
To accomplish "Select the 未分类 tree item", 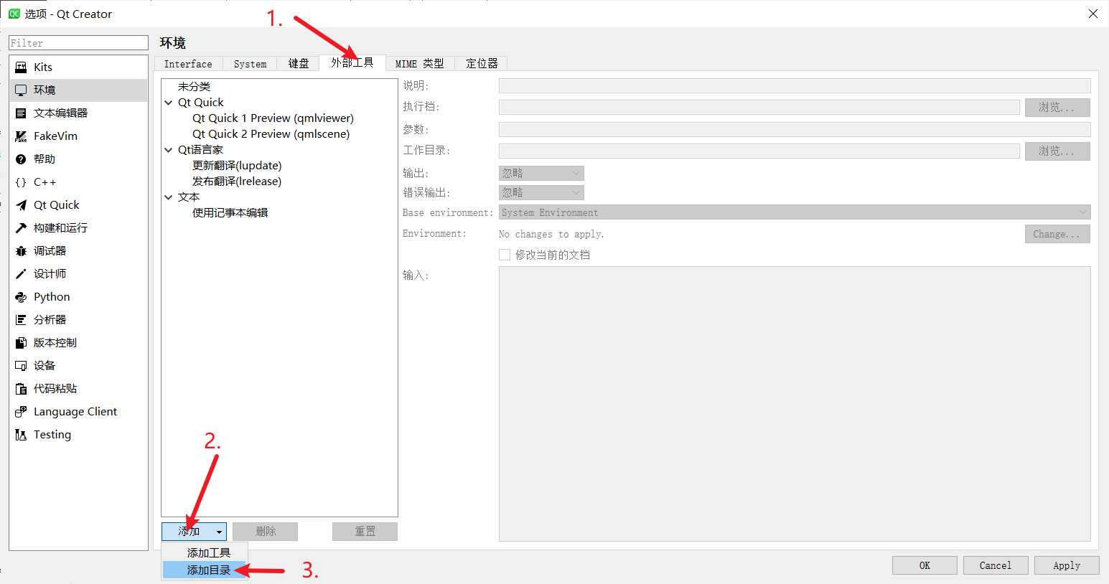I will point(194,87).
